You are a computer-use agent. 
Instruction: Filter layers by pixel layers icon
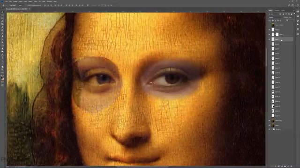point(280,14)
